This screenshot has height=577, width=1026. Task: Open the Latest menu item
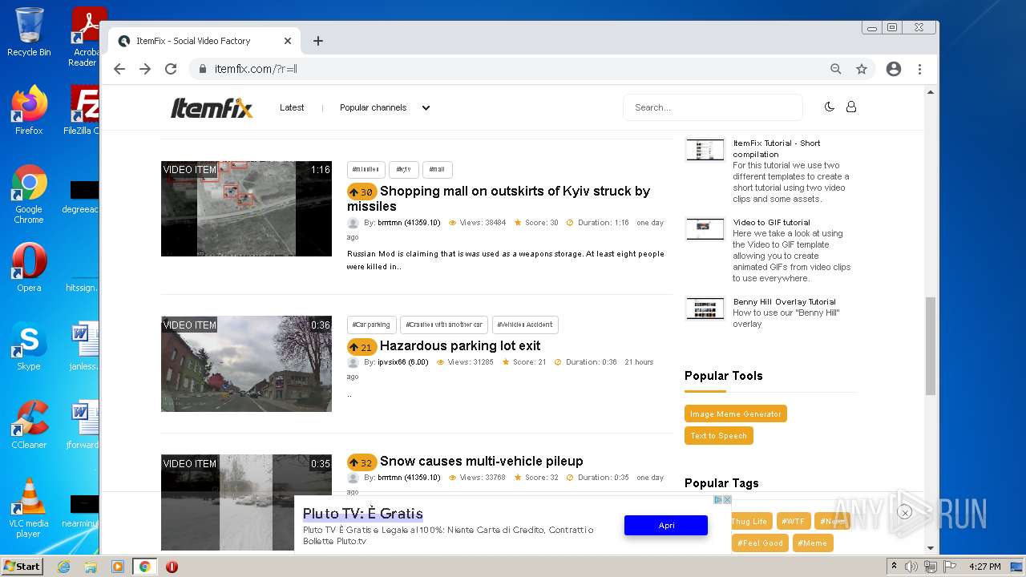coord(292,107)
